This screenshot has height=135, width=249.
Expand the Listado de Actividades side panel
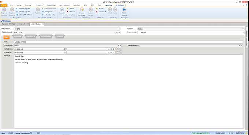coord(246,37)
